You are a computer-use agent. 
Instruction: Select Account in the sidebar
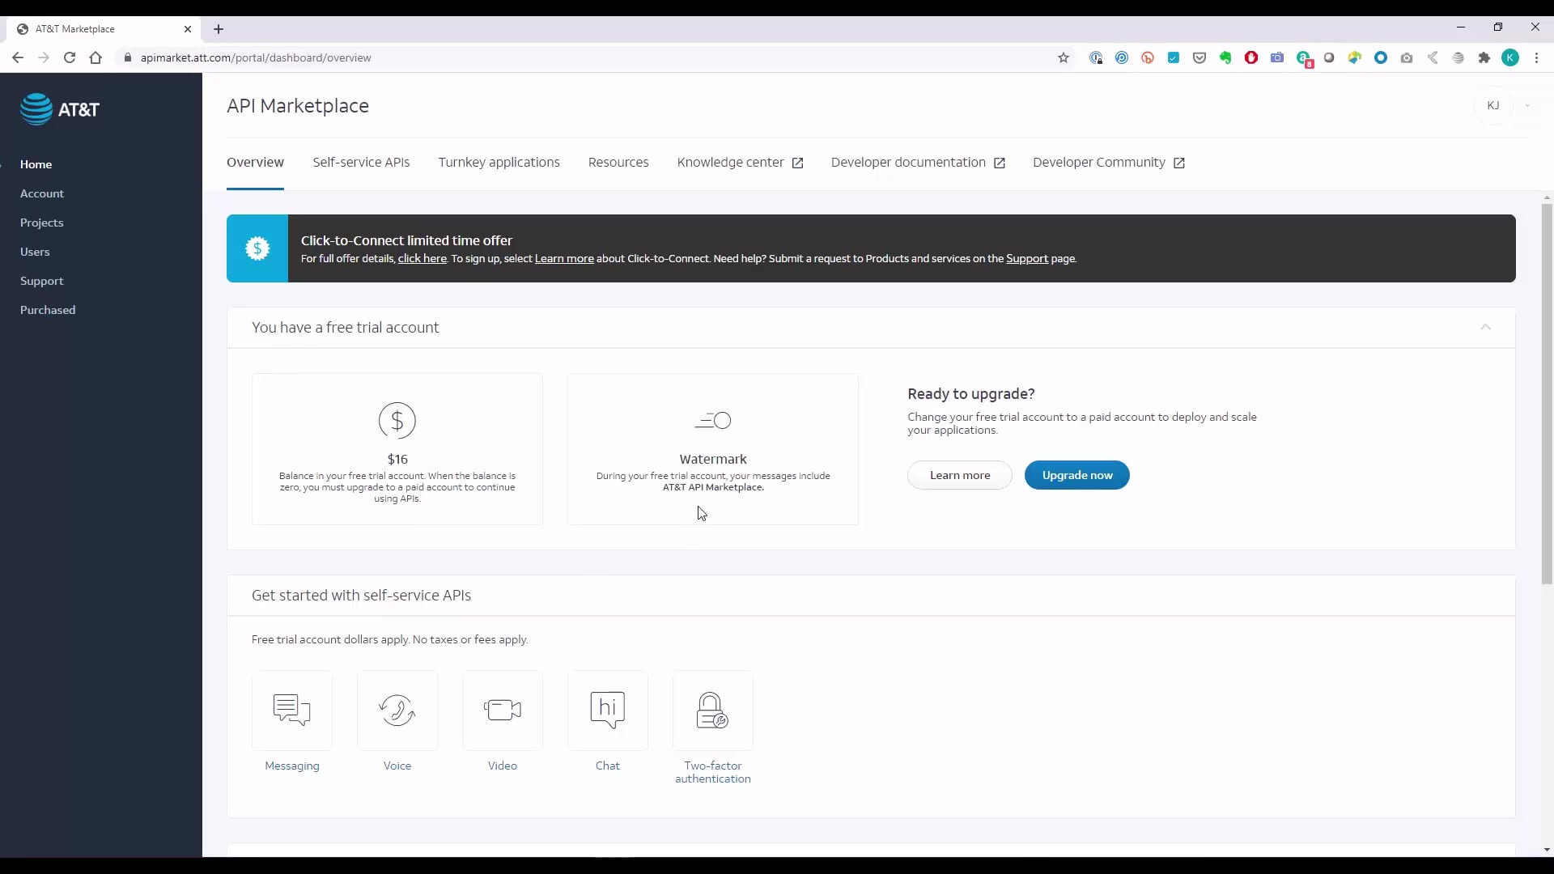tap(42, 193)
